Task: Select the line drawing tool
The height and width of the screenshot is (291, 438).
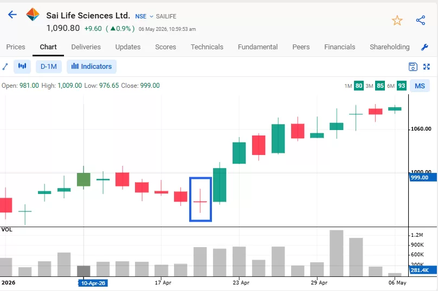Action: tap(5, 67)
